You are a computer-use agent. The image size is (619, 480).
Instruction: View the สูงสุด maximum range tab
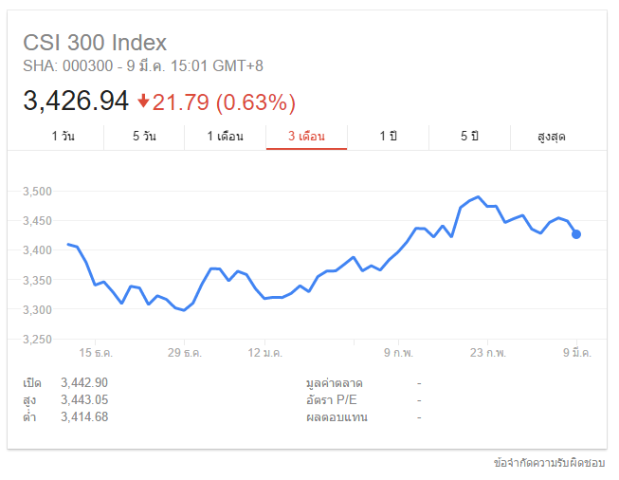[x=551, y=137]
